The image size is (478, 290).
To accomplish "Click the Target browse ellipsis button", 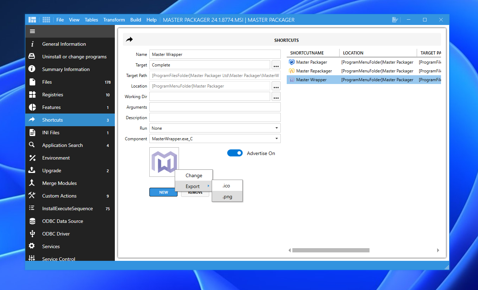I will point(276,65).
